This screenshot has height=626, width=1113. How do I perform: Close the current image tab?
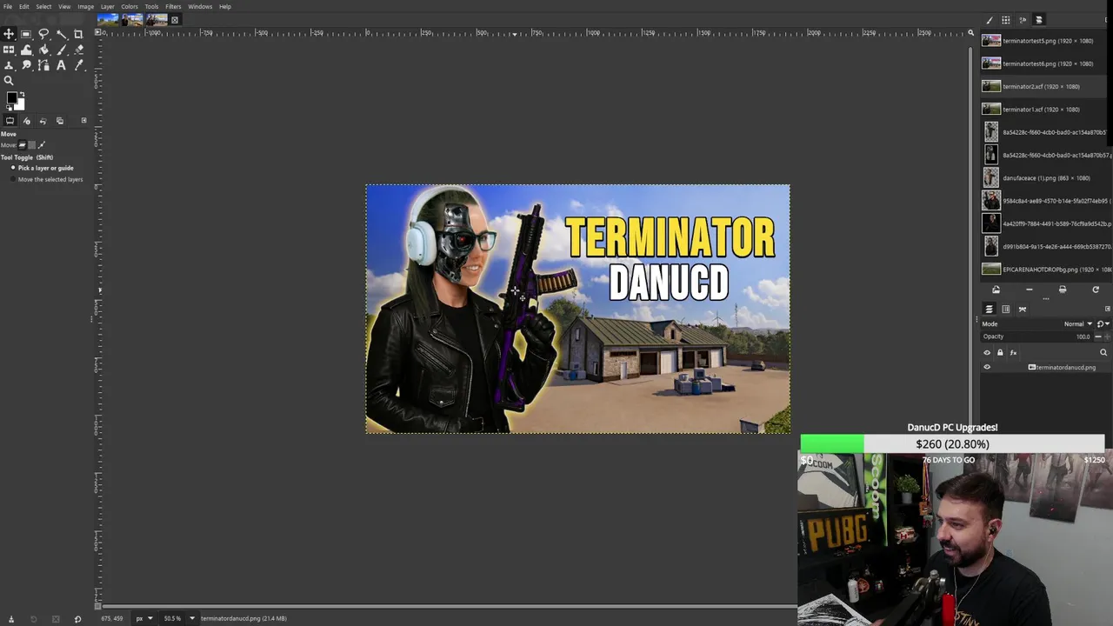pos(175,20)
